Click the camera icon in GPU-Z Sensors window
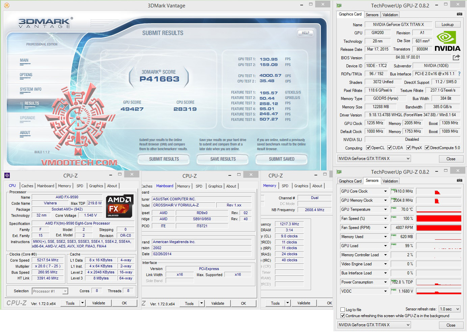Image resolution: width=467 pixels, height=334 pixels. (x=459, y=180)
